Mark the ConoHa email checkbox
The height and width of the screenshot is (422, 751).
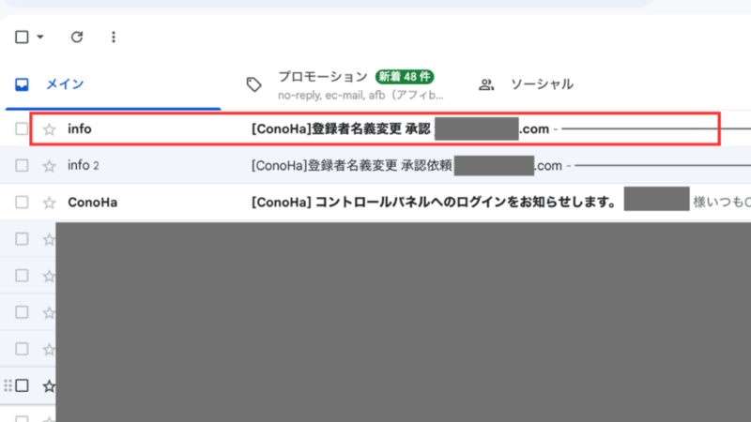[x=22, y=203]
